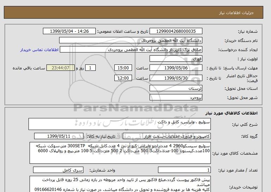Click the label شهر محل تحویل
This screenshot has width=271, height=192.
[x=242, y=98]
